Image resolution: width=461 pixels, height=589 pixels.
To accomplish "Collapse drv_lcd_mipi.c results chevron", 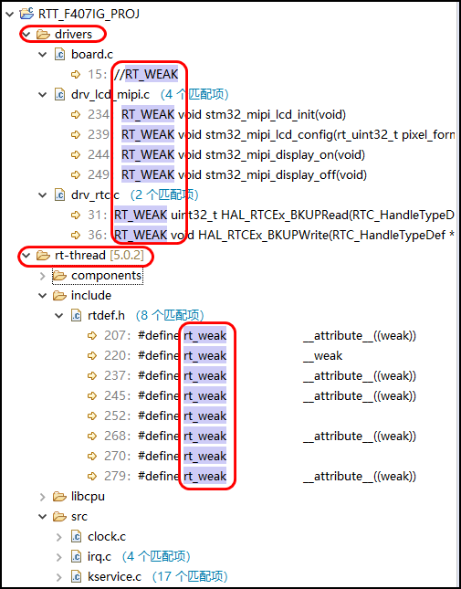I will tap(42, 95).
